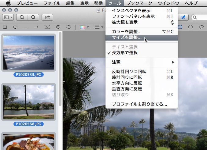
Task: Choose カラーを調整...
Action: click(142, 32)
